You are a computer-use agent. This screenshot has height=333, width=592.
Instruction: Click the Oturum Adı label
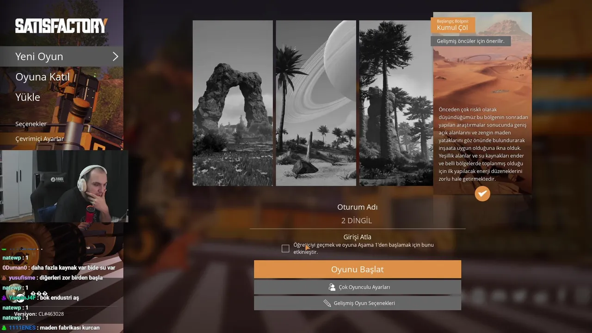357,207
